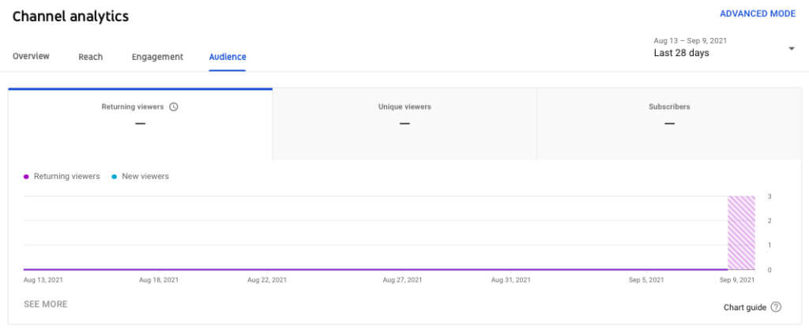
Task: Click the clock icon beside Returning viewers
Action: pyautogui.click(x=174, y=107)
